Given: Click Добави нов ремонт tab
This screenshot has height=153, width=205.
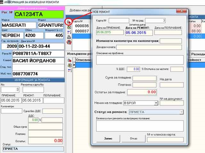Looking at the screenshot, I should pyautogui.click(x=80, y=10).
